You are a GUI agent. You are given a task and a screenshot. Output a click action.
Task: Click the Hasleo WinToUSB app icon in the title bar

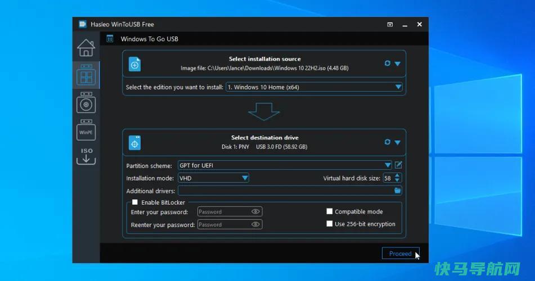pos(82,24)
